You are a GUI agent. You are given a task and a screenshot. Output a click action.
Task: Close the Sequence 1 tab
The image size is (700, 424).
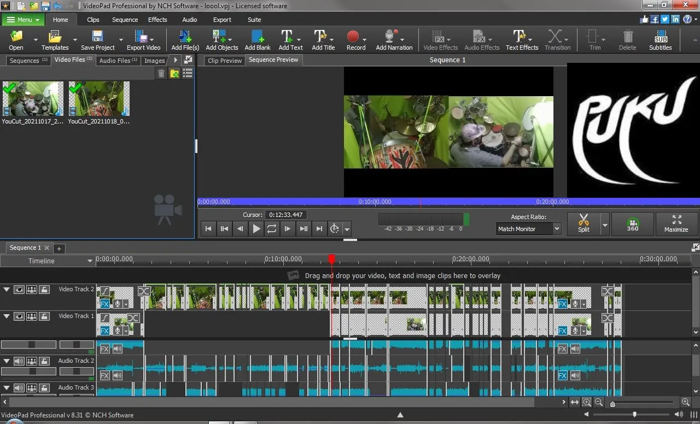tap(46, 248)
